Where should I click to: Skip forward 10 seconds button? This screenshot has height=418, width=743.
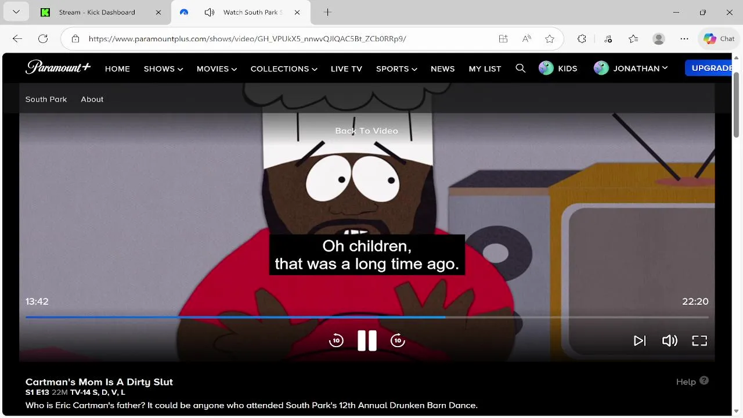pos(398,341)
